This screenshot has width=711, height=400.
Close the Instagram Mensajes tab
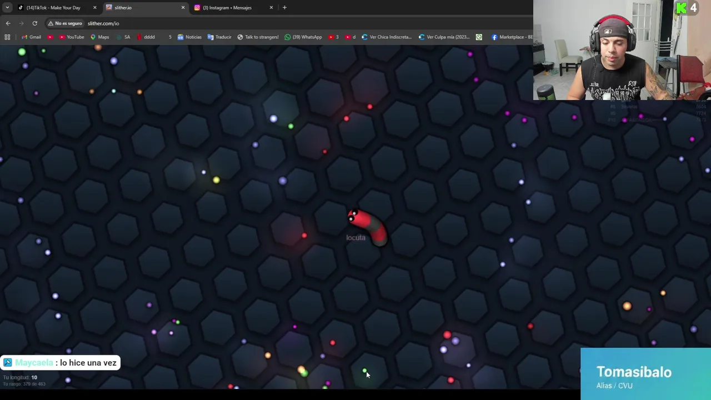[271, 8]
